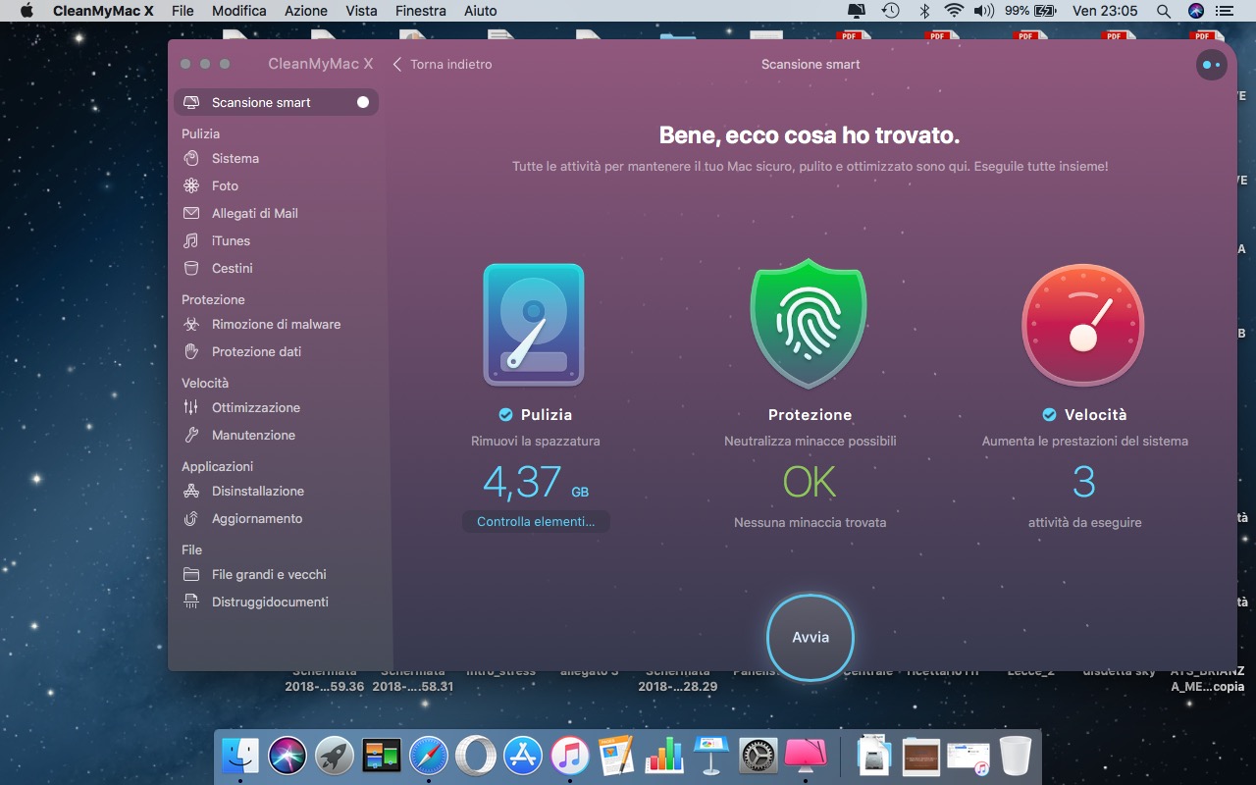The height and width of the screenshot is (785, 1256).
Task: Click the 99% battery status indicator
Action: tap(1030, 11)
